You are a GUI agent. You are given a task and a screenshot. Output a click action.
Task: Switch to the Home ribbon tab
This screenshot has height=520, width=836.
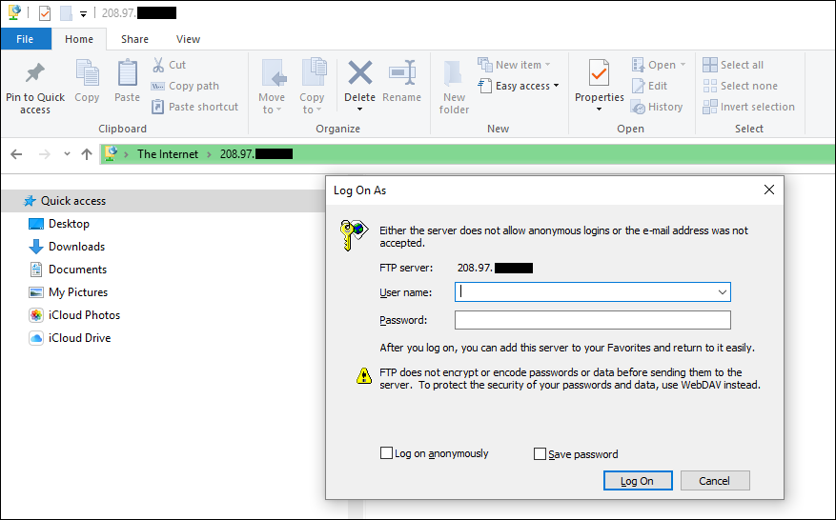coord(79,39)
